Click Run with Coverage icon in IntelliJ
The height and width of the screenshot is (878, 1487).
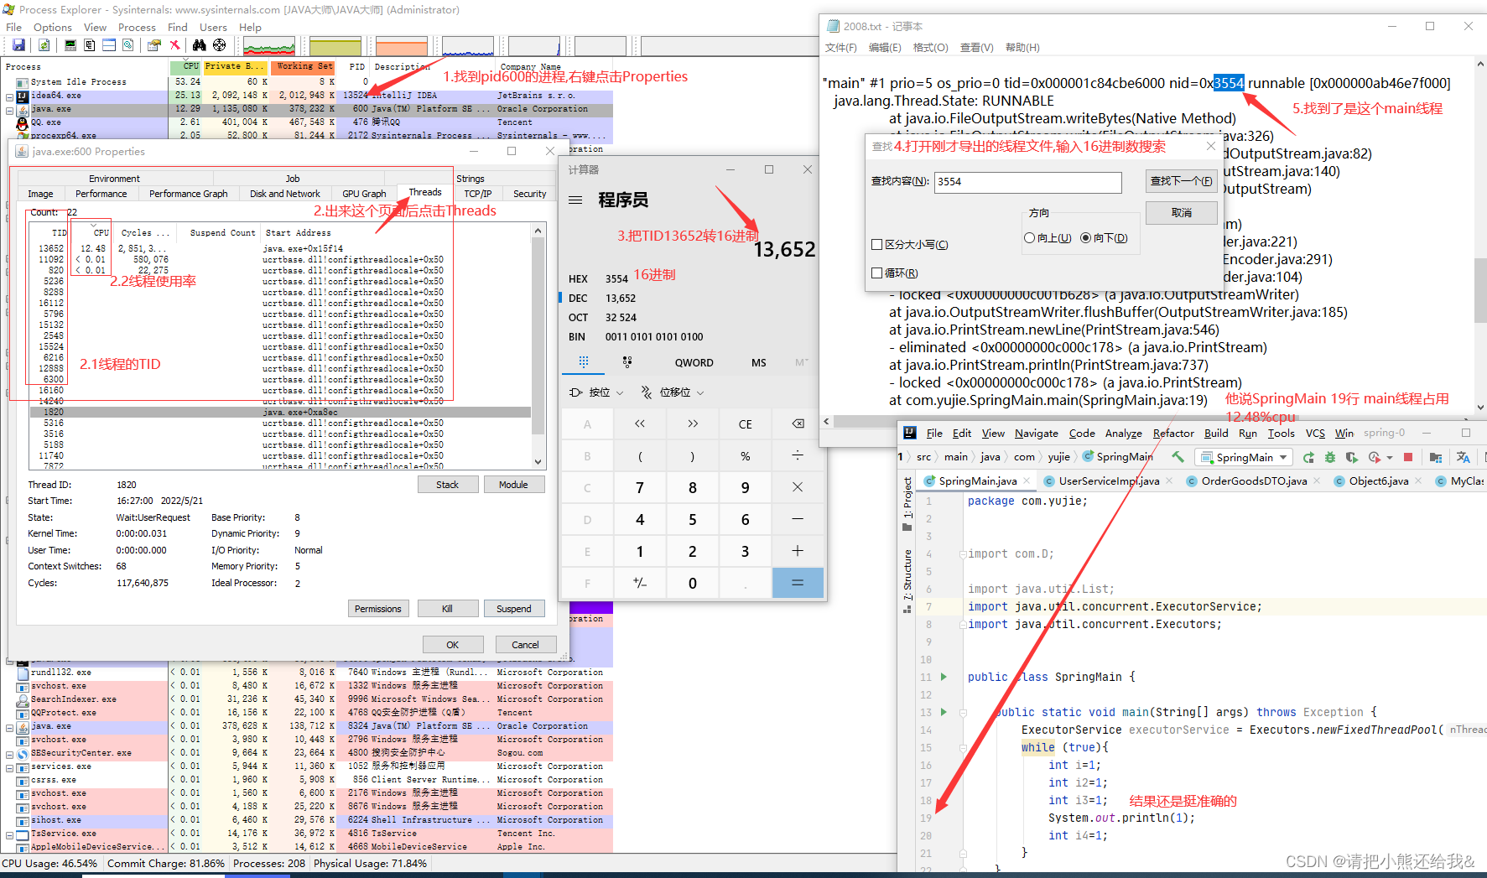pos(1351,457)
